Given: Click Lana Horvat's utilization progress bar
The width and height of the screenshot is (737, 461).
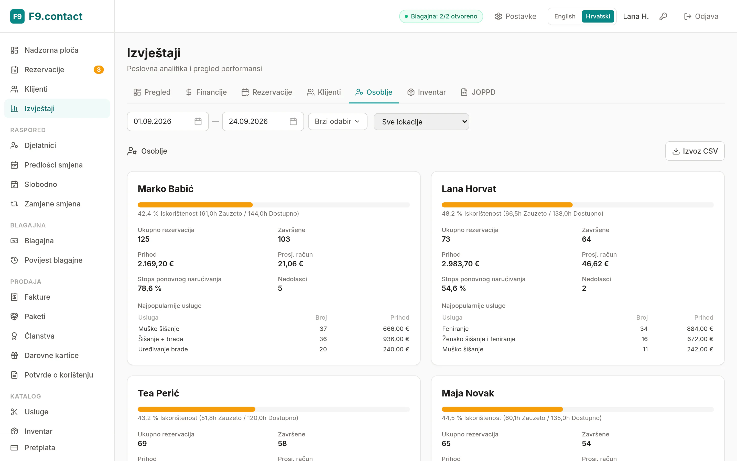Looking at the screenshot, I should [x=577, y=205].
